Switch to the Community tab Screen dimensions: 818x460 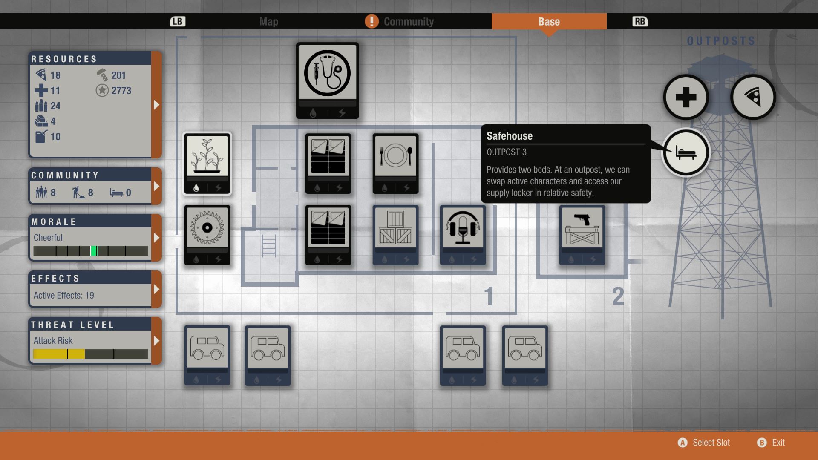(408, 22)
